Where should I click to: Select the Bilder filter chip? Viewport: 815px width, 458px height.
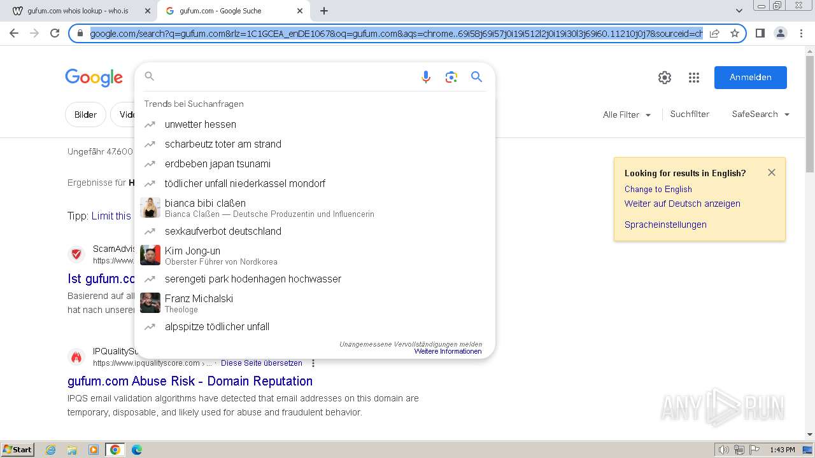coord(85,114)
